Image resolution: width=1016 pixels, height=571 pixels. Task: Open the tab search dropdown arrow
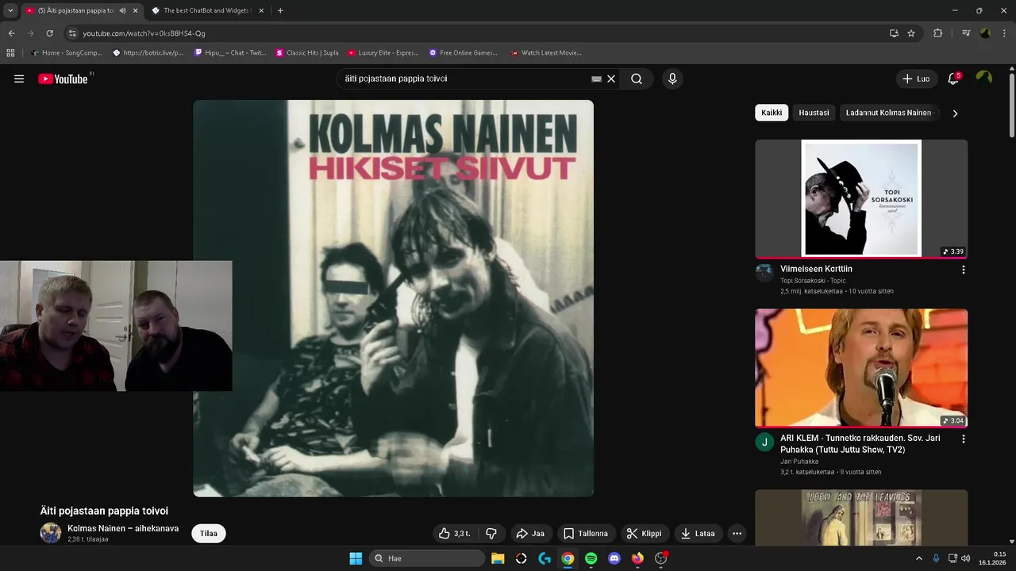tap(10, 10)
